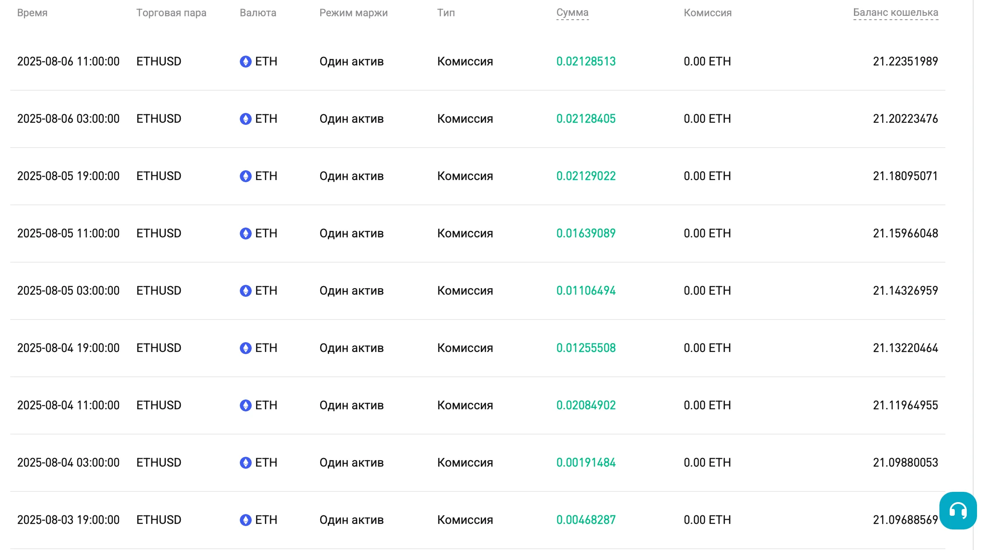This screenshot has height=550, width=983.
Task: Click the Тип column header
Action: click(446, 13)
